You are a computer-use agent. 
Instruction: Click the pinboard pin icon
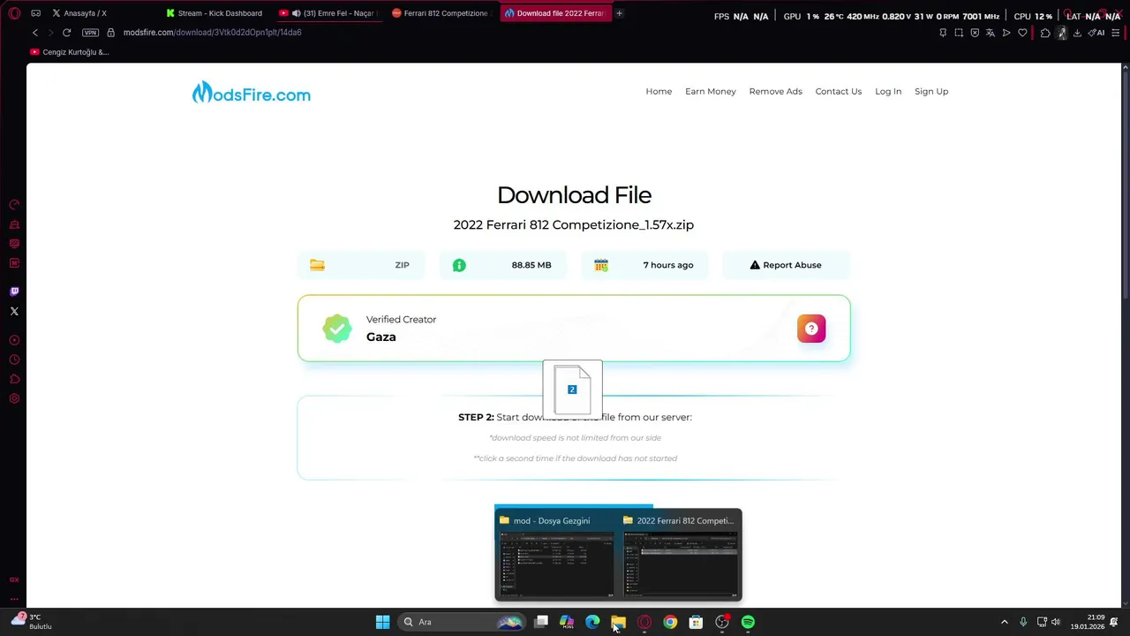tap(943, 33)
